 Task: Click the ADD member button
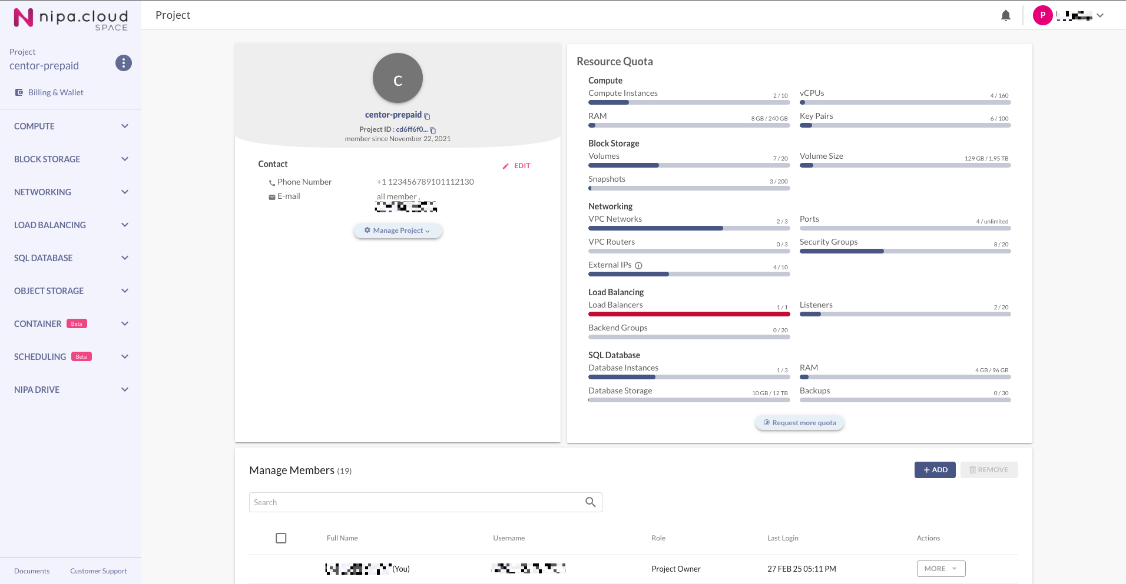coord(935,470)
